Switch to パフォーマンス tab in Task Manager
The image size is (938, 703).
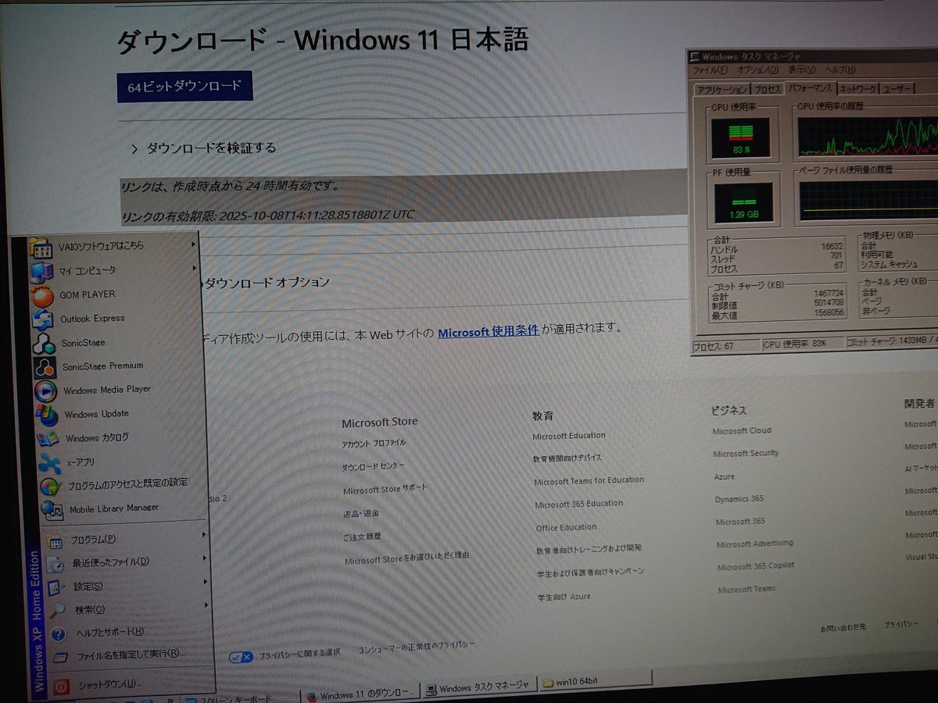[810, 88]
